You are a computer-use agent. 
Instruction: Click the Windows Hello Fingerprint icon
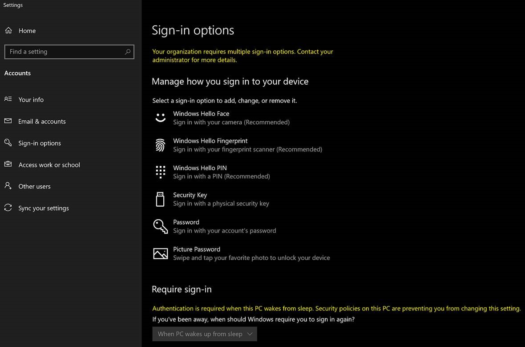[x=160, y=145]
